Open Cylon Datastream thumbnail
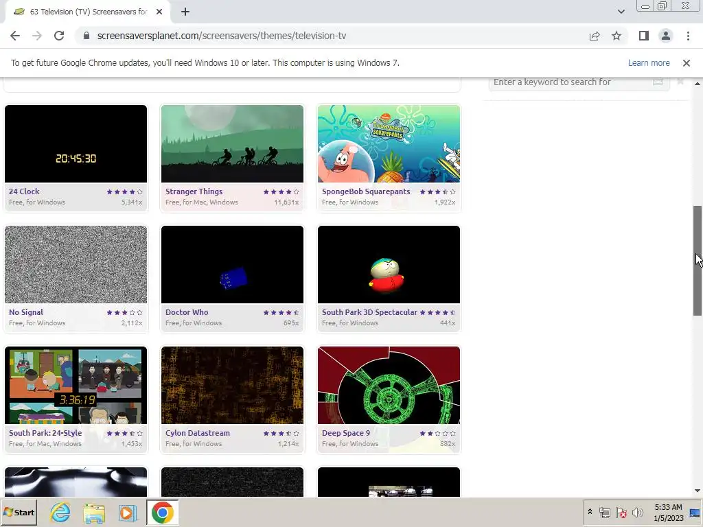The width and height of the screenshot is (703, 527). pos(232,386)
